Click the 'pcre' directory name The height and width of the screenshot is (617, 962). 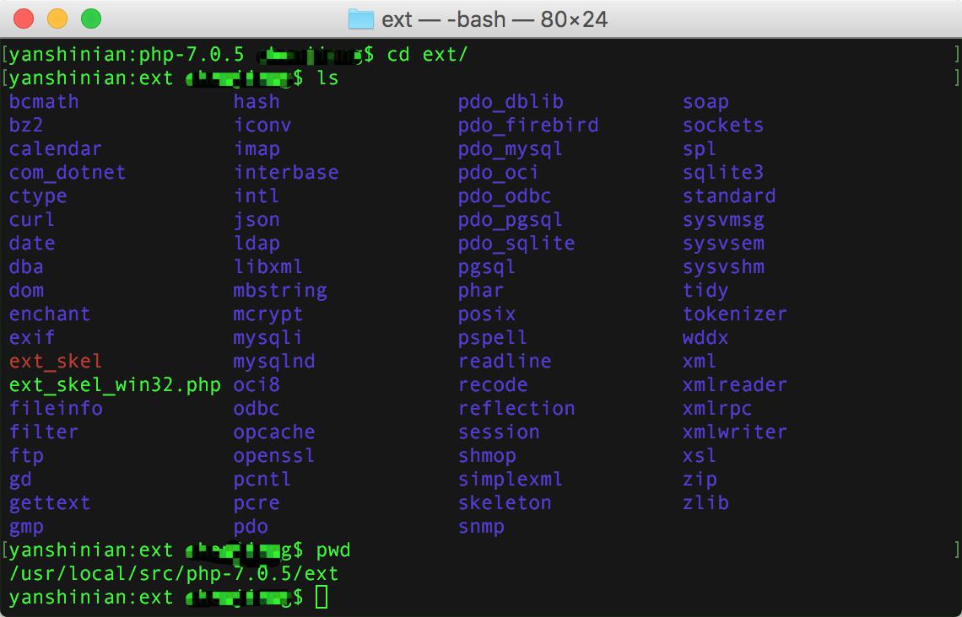click(257, 503)
